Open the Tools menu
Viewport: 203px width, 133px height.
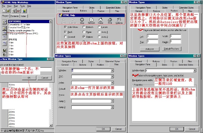click(x=22, y=6)
